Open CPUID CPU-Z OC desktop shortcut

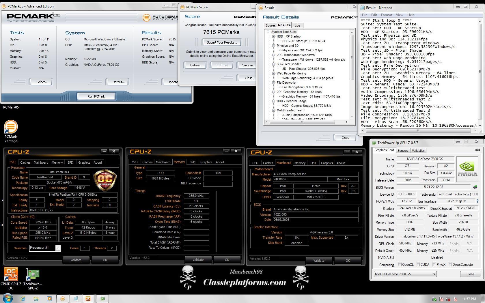click(11, 278)
